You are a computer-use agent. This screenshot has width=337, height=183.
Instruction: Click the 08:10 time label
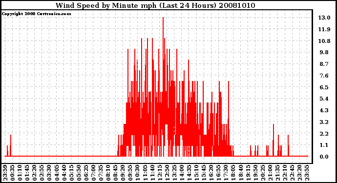(108, 173)
